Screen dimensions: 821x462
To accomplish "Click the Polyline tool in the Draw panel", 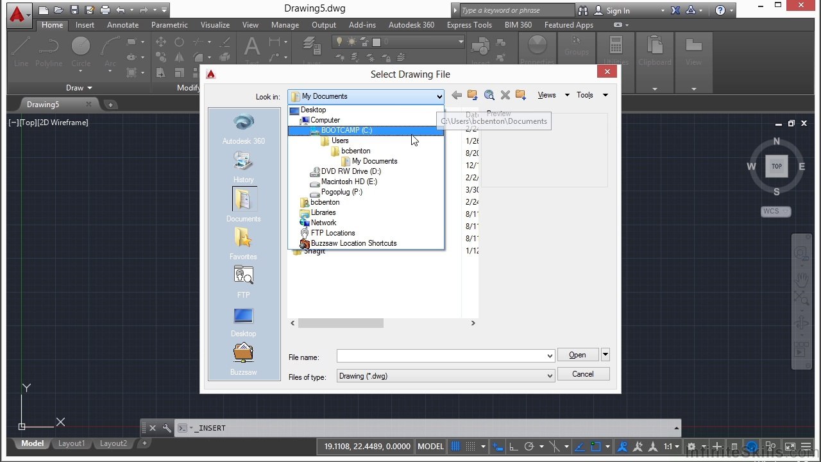I will tap(49, 51).
